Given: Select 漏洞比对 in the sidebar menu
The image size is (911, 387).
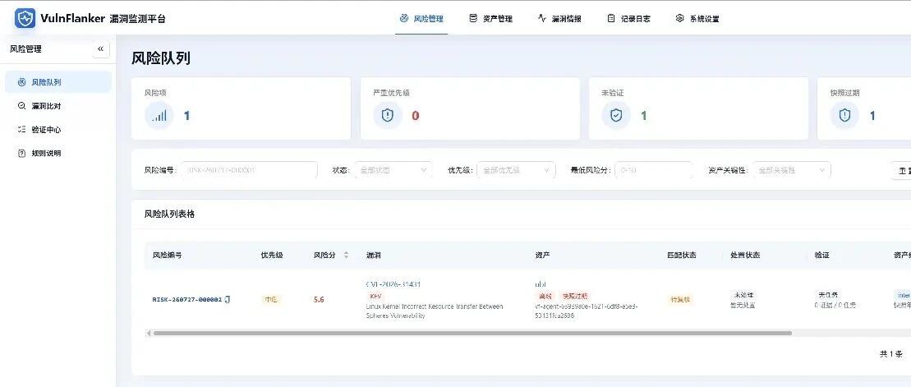Looking at the screenshot, I should pyautogui.click(x=58, y=106).
